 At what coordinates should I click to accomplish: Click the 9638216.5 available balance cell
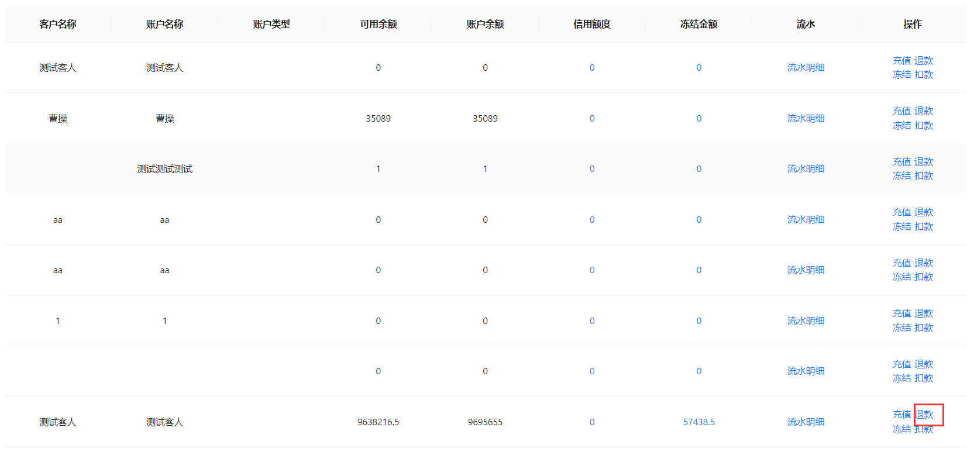[378, 422]
